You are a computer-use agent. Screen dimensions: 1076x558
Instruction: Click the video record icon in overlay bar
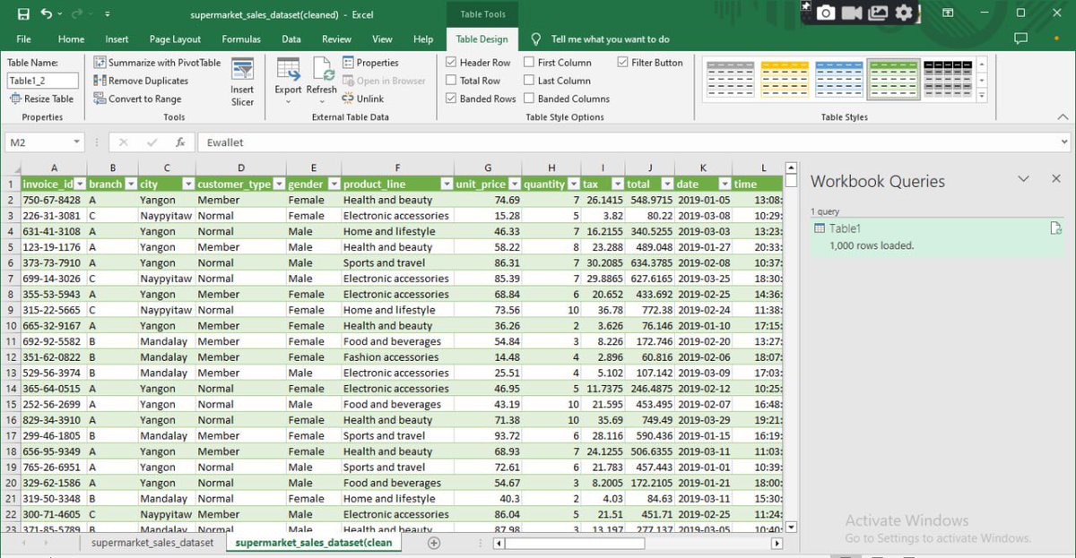pos(852,13)
